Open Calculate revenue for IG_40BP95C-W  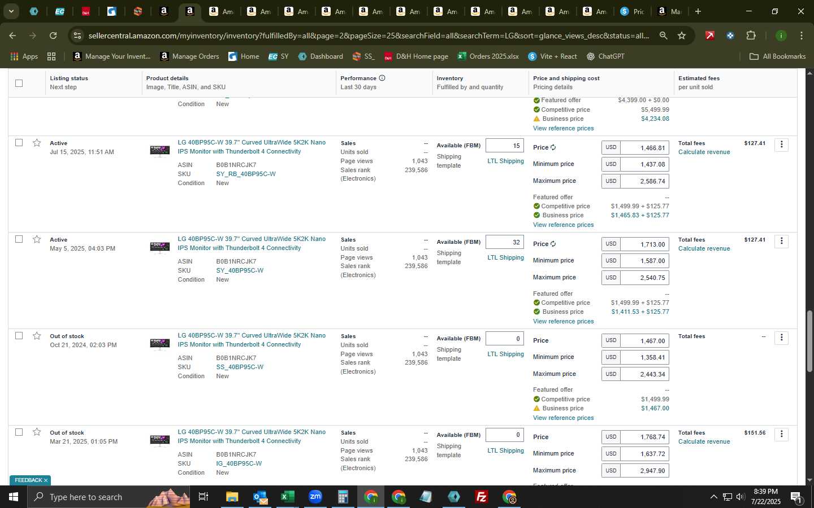[x=704, y=441]
